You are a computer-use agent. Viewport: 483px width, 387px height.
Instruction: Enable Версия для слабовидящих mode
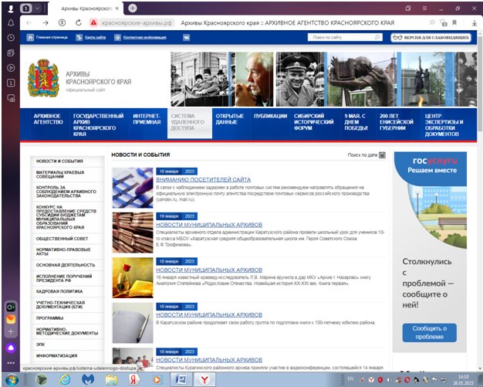[431, 37]
